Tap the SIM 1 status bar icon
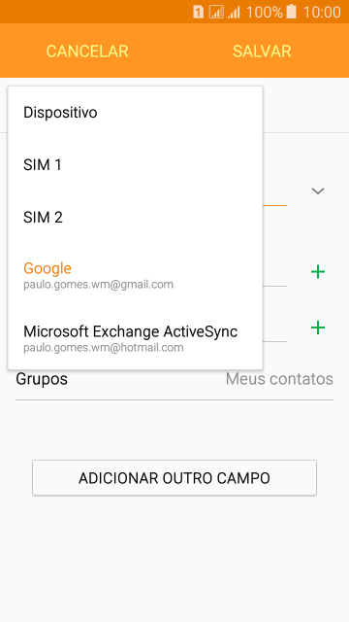349x622 pixels. [x=198, y=12]
